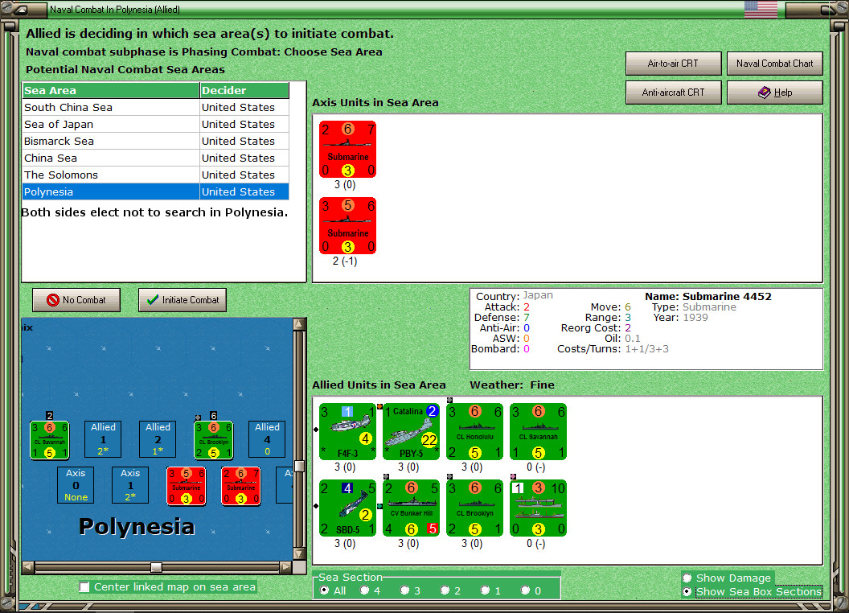Select the Axis Submarine unit labeled 2 (-1)

347,226
